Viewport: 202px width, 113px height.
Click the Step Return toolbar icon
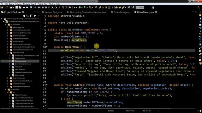tap(59, 8)
